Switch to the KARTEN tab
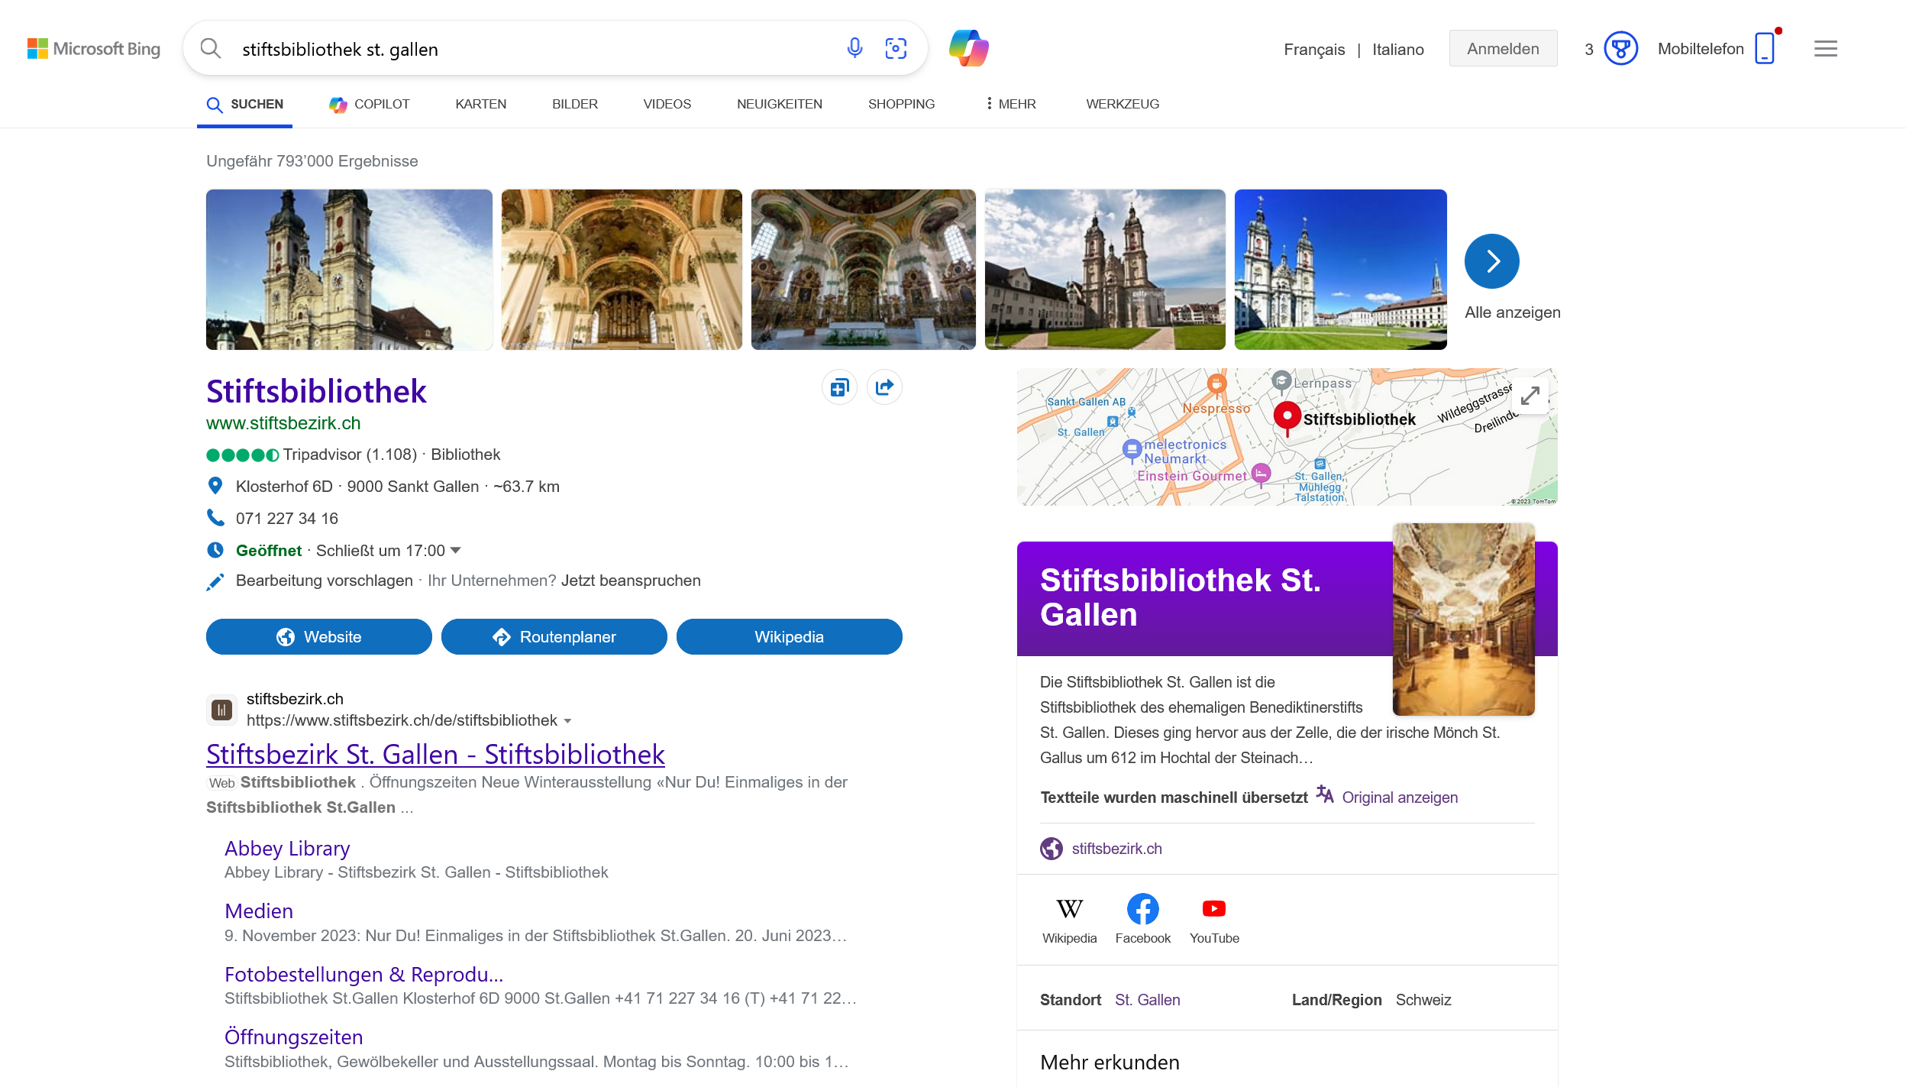This screenshot has height=1087, width=1906. click(x=480, y=104)
